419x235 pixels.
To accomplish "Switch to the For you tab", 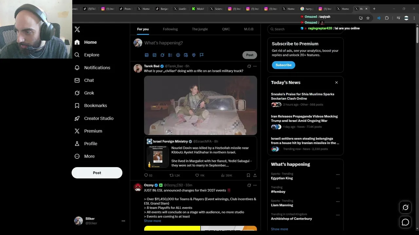I will pos(143,29).
